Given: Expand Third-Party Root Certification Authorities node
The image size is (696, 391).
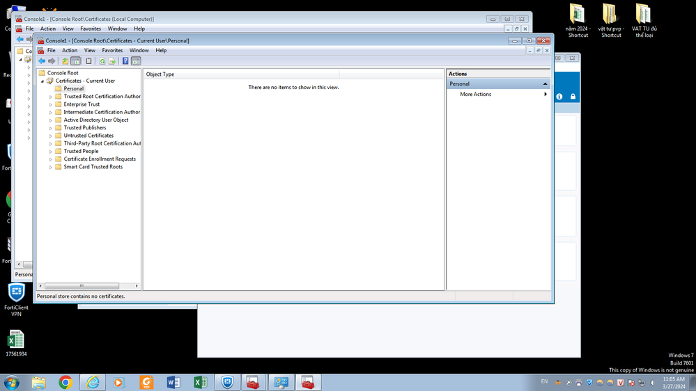Looking at the screenshot, I should coord(51,143).
